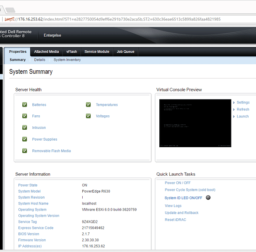Click the PowerEdge R630 model value

pos(96,191)
